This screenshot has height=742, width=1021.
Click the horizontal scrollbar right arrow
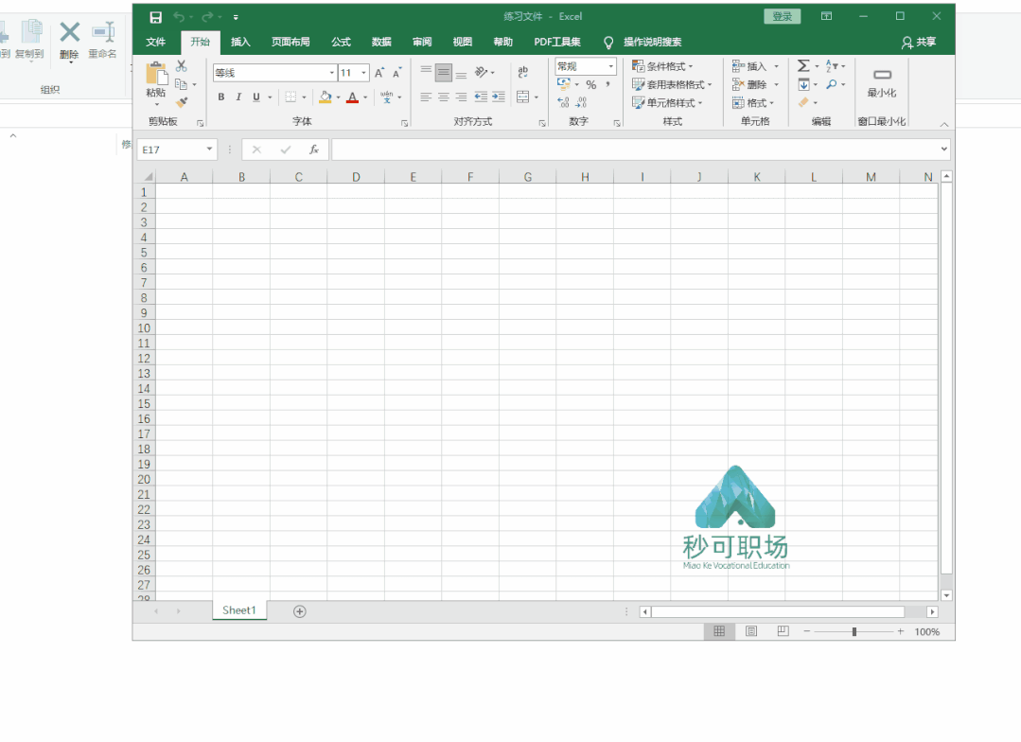[x=932, y=611]
